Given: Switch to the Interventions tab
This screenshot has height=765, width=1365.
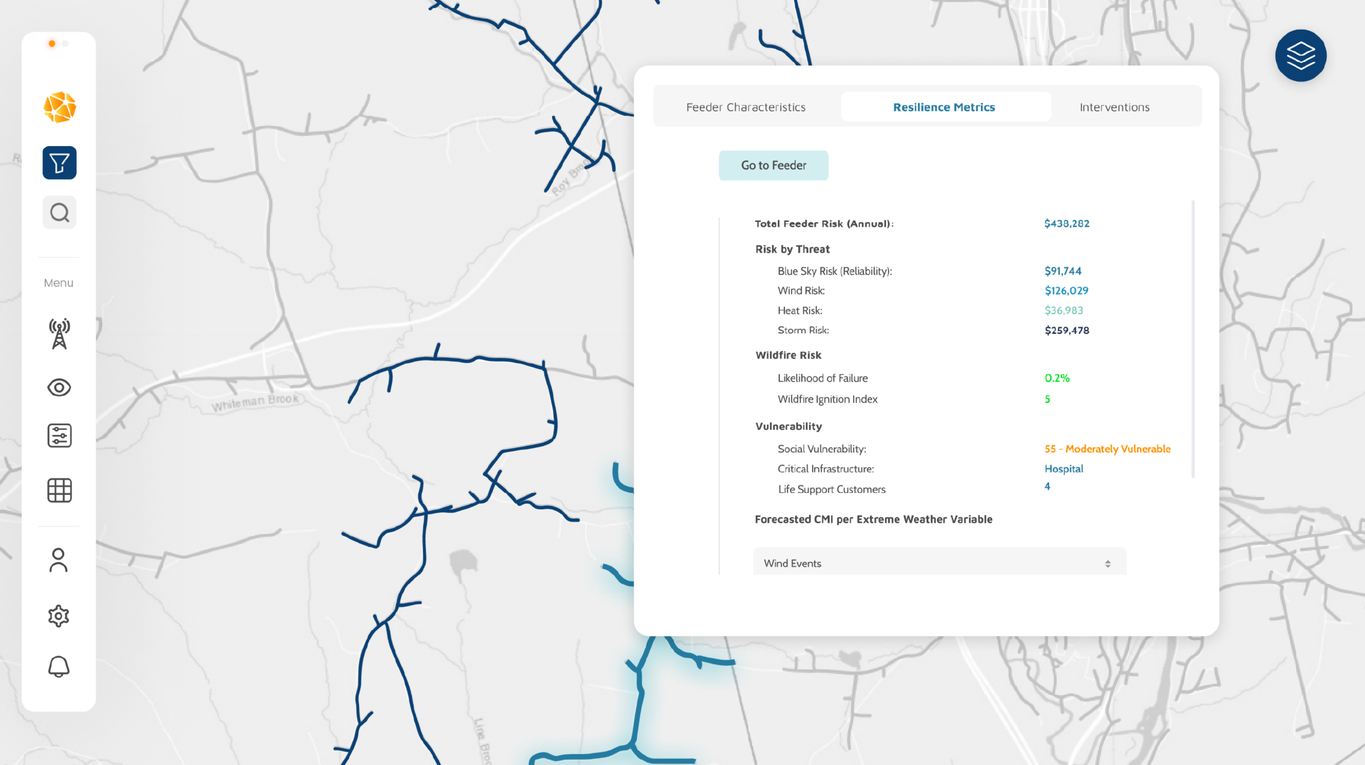Looking at the screenshot, I should [x=1114, y=107].
